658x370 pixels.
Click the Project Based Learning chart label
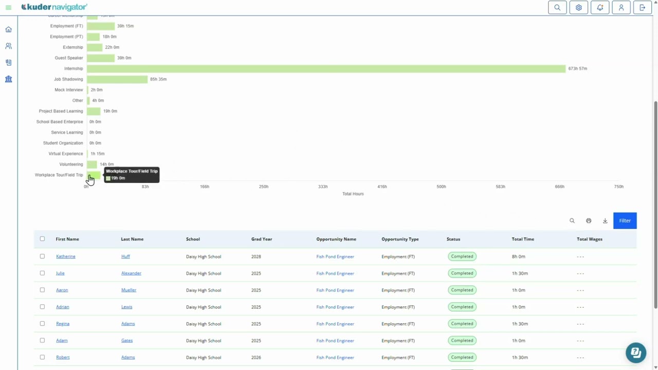[61, 111]
